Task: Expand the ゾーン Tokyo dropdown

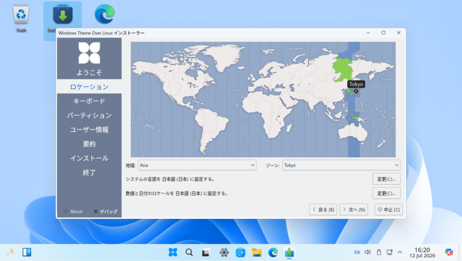Action: [341, 165]
